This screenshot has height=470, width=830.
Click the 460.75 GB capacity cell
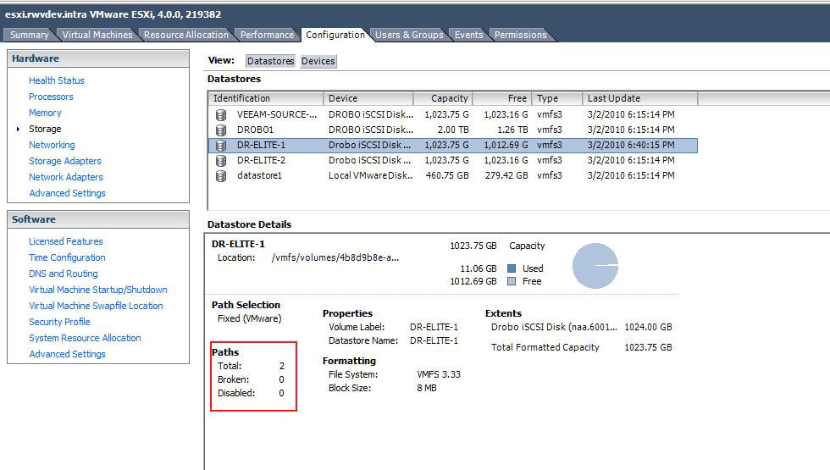[x=447, y=176]
